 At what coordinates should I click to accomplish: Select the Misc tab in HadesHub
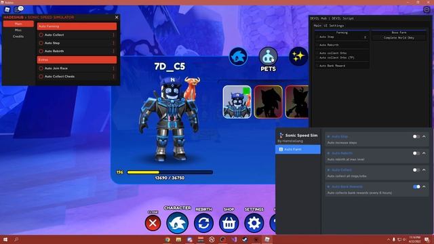point(18,30)
